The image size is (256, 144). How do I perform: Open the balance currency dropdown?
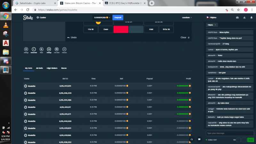(102, 18)
